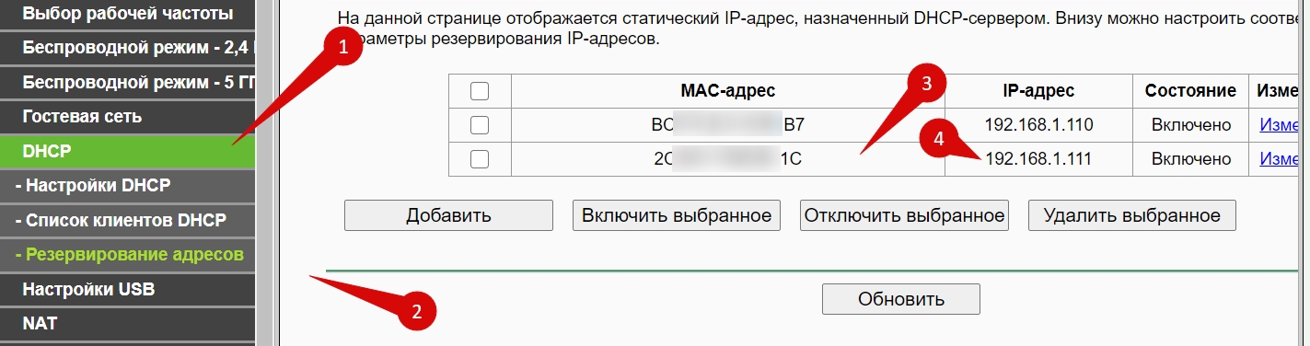Image resolution: width=1310 pixels, height=346 pixels.
Task: Open Настройки USB section
Action: (127, 289)
